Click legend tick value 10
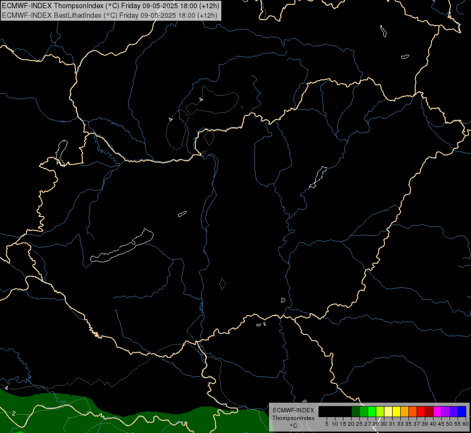The width and height of the screenshot is (471, 433). tap(335, 424)
